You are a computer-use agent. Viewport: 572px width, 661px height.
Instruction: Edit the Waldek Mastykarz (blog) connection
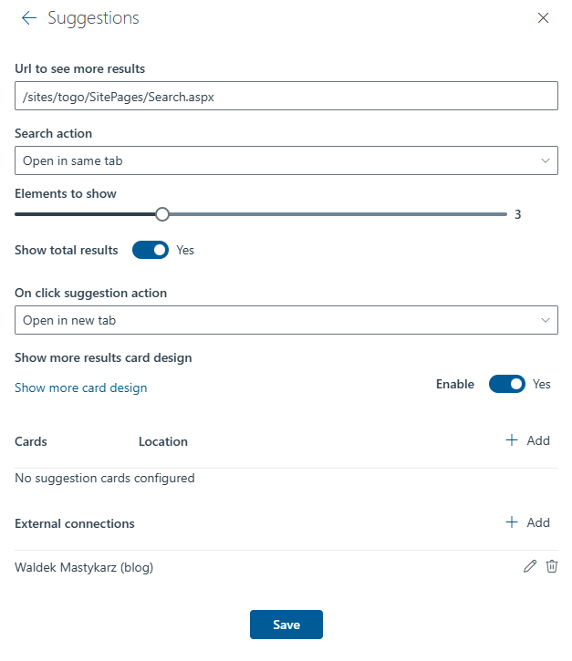[530, 566]
